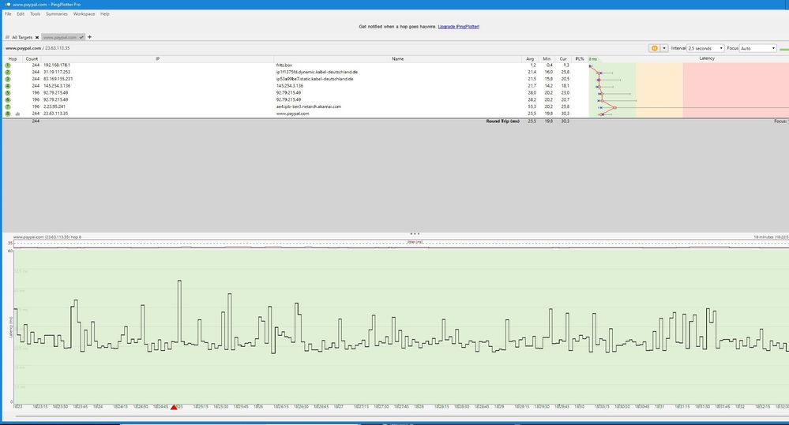
Task: Click the pause trace button
Action: (x=655, y=48)
